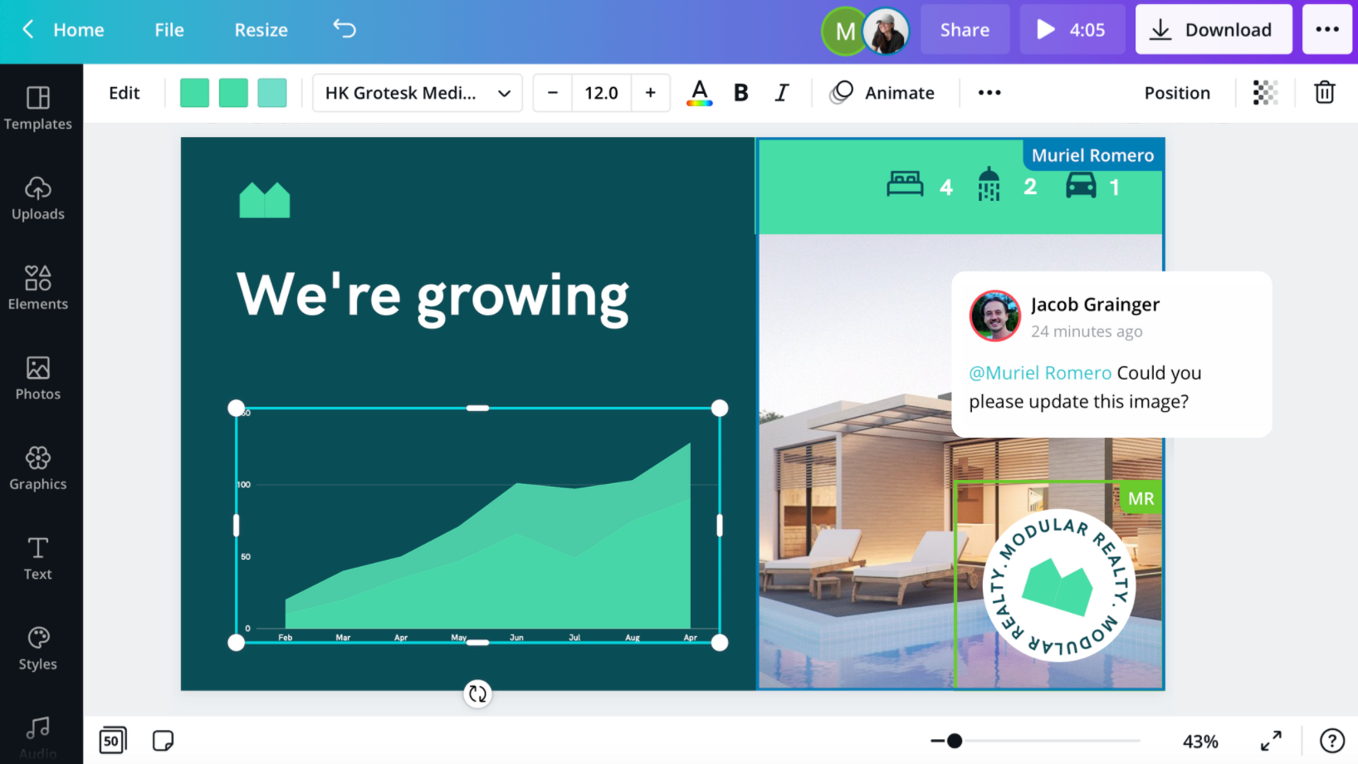Expand the toolbar overflow options

pyautogui.click(x=989, y=92)
